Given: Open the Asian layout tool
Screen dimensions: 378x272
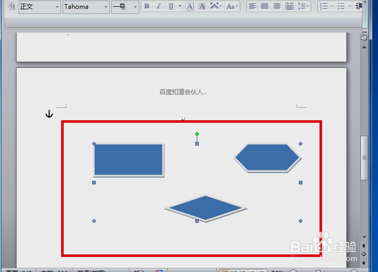Looking at the screenshot, I should click(215, 6).
